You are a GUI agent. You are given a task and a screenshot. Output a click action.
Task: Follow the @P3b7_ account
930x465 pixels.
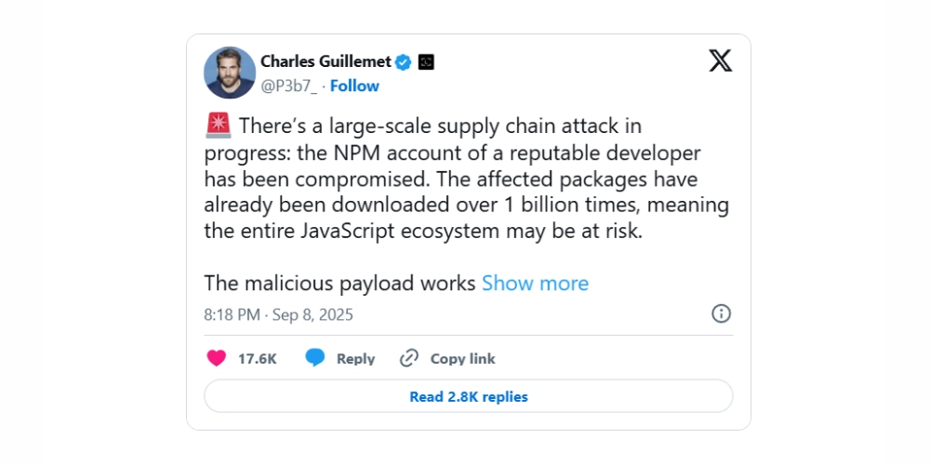[x=354, y=86]
